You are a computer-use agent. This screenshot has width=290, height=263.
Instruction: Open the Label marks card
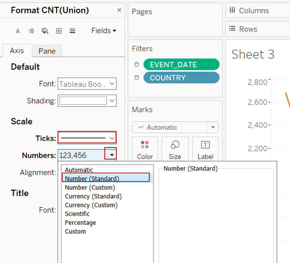pos(205,149)
